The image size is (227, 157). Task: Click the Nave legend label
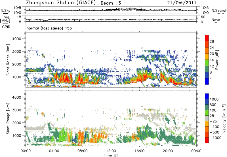pos(216,20)
